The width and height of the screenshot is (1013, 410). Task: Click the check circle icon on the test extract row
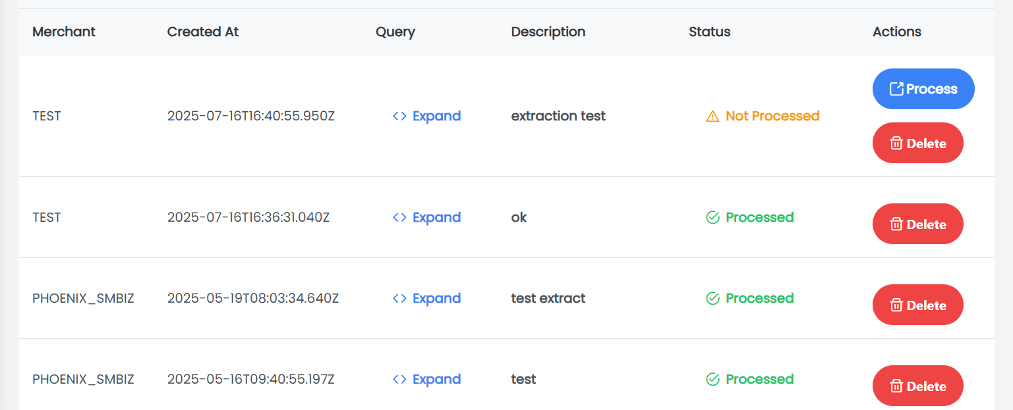pos(712,298)
